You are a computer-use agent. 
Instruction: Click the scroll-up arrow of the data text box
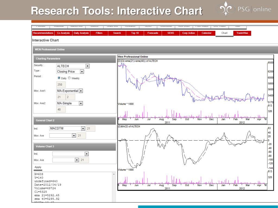pos(114,174)
